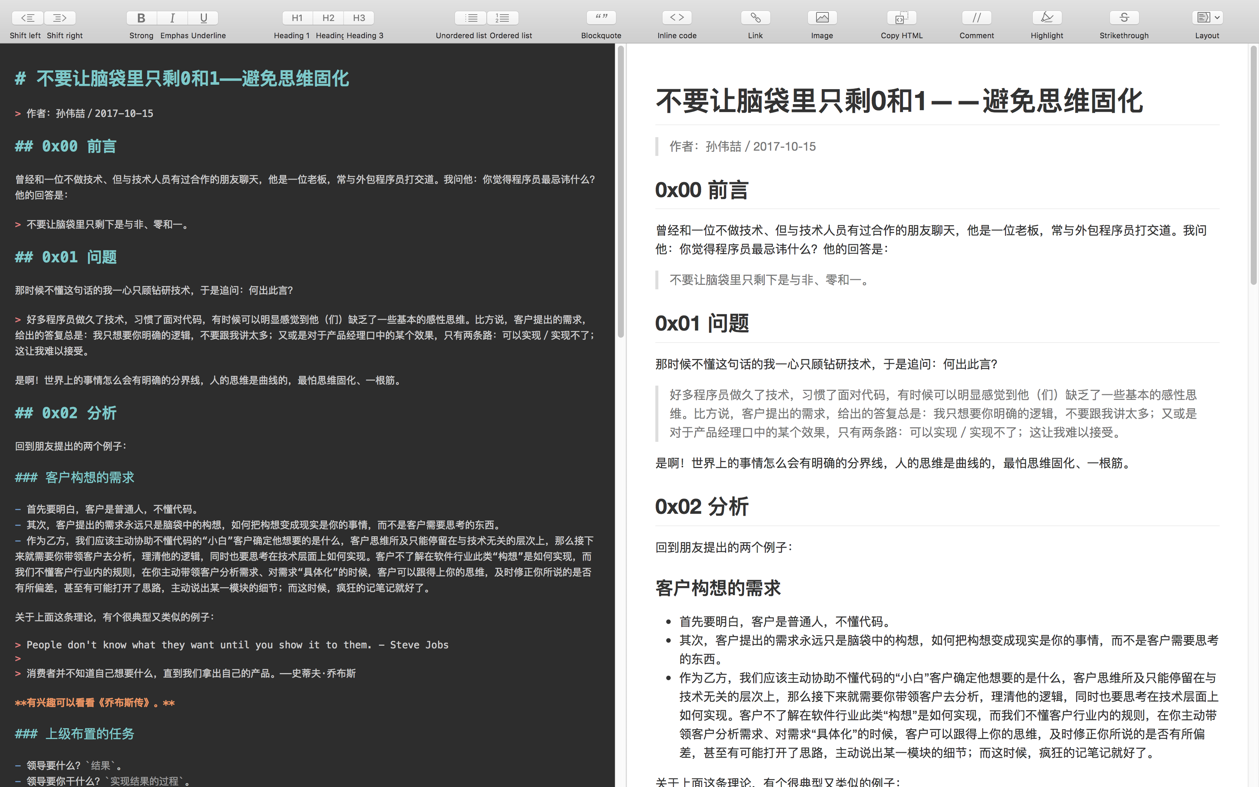The image size is (1259, 787).
Task: Insert a link
Action: pyautogui.click(x=755, y=18)
